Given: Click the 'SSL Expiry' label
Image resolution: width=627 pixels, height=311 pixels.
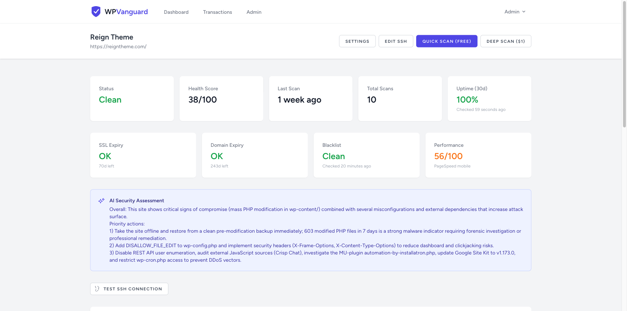Looking at the screenshot, I should point(111,145).
